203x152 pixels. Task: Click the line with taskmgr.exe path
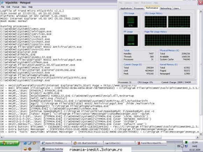(25, 80)
